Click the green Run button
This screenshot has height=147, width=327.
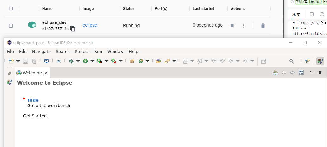85,61
